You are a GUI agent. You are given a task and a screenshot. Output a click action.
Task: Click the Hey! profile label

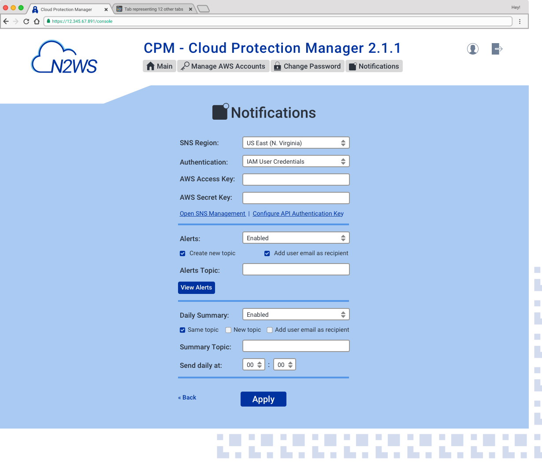tap(516, 7)
